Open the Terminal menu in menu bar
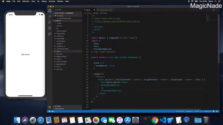 click(x=52, y=1)
